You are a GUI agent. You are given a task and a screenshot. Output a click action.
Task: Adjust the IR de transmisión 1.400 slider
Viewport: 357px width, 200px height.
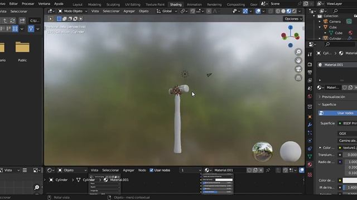350,188
